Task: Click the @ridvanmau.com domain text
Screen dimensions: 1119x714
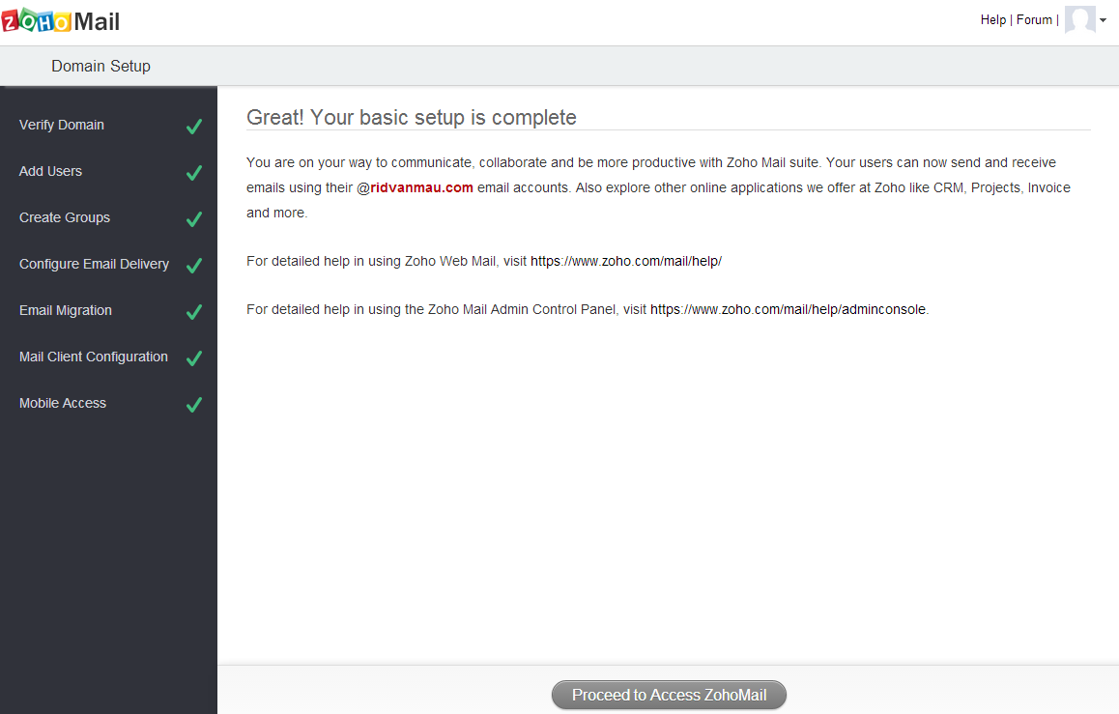Action: 415,187
